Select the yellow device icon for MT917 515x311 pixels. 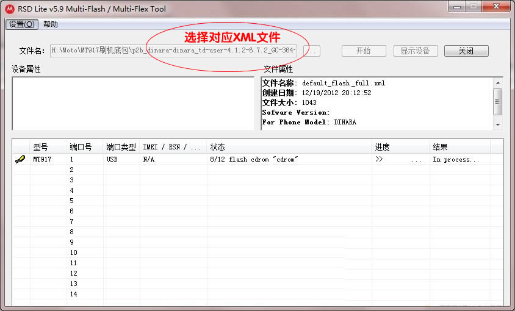pos(20,160)
